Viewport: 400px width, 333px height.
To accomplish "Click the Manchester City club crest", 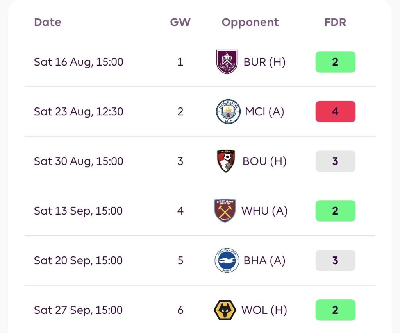I will (x=228, y=111).
